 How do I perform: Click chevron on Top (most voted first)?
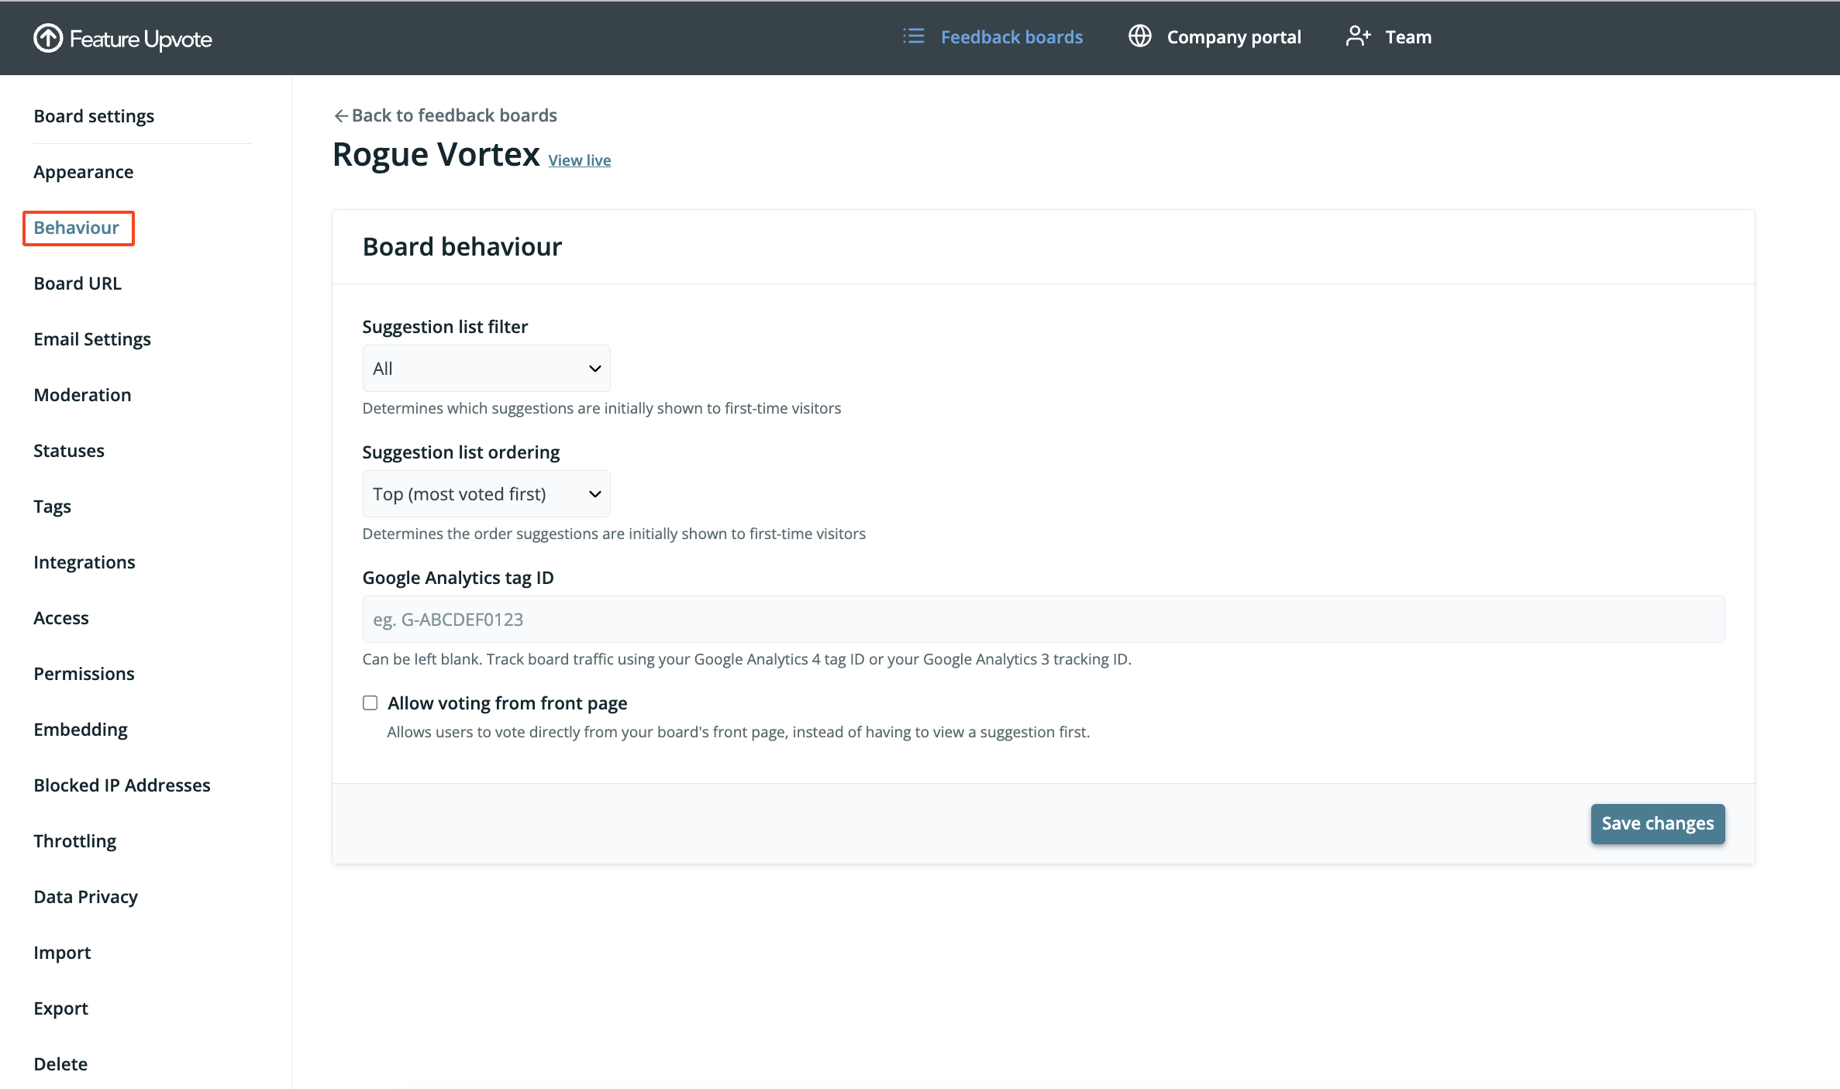594,494
